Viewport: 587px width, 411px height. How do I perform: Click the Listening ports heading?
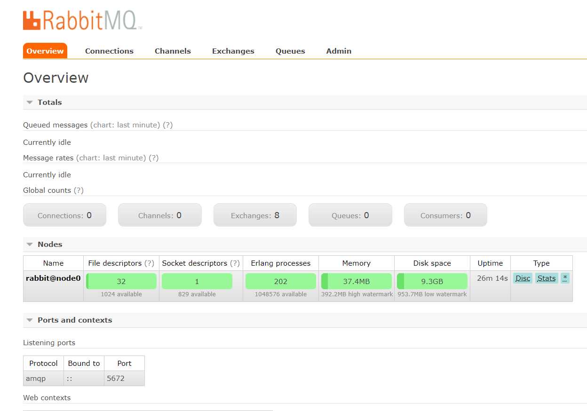(x=49, y=342)
